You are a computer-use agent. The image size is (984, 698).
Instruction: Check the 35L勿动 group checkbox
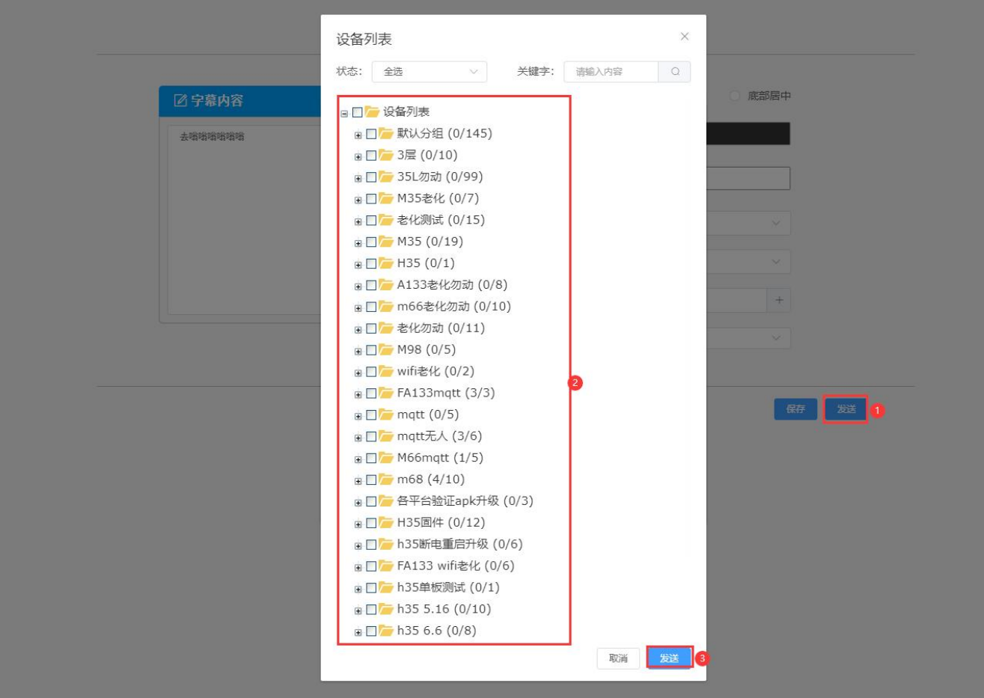click(371, 178)
